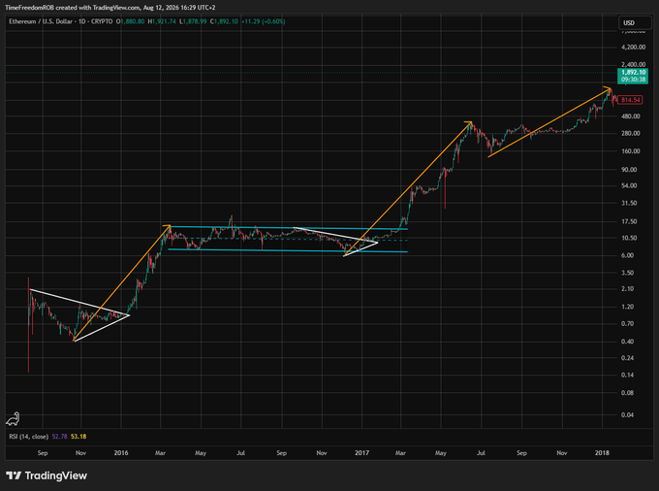This screenshot has height=491, width=659.
Task: Click the 2.10 price axis label
Action: [x=627, y=288]
